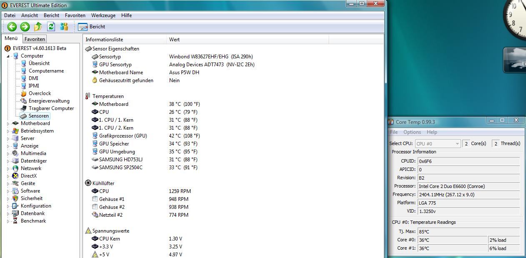Screen dimensions: 526x258
Task: Click the users icon in the toolbar
Action: (64, 27)
